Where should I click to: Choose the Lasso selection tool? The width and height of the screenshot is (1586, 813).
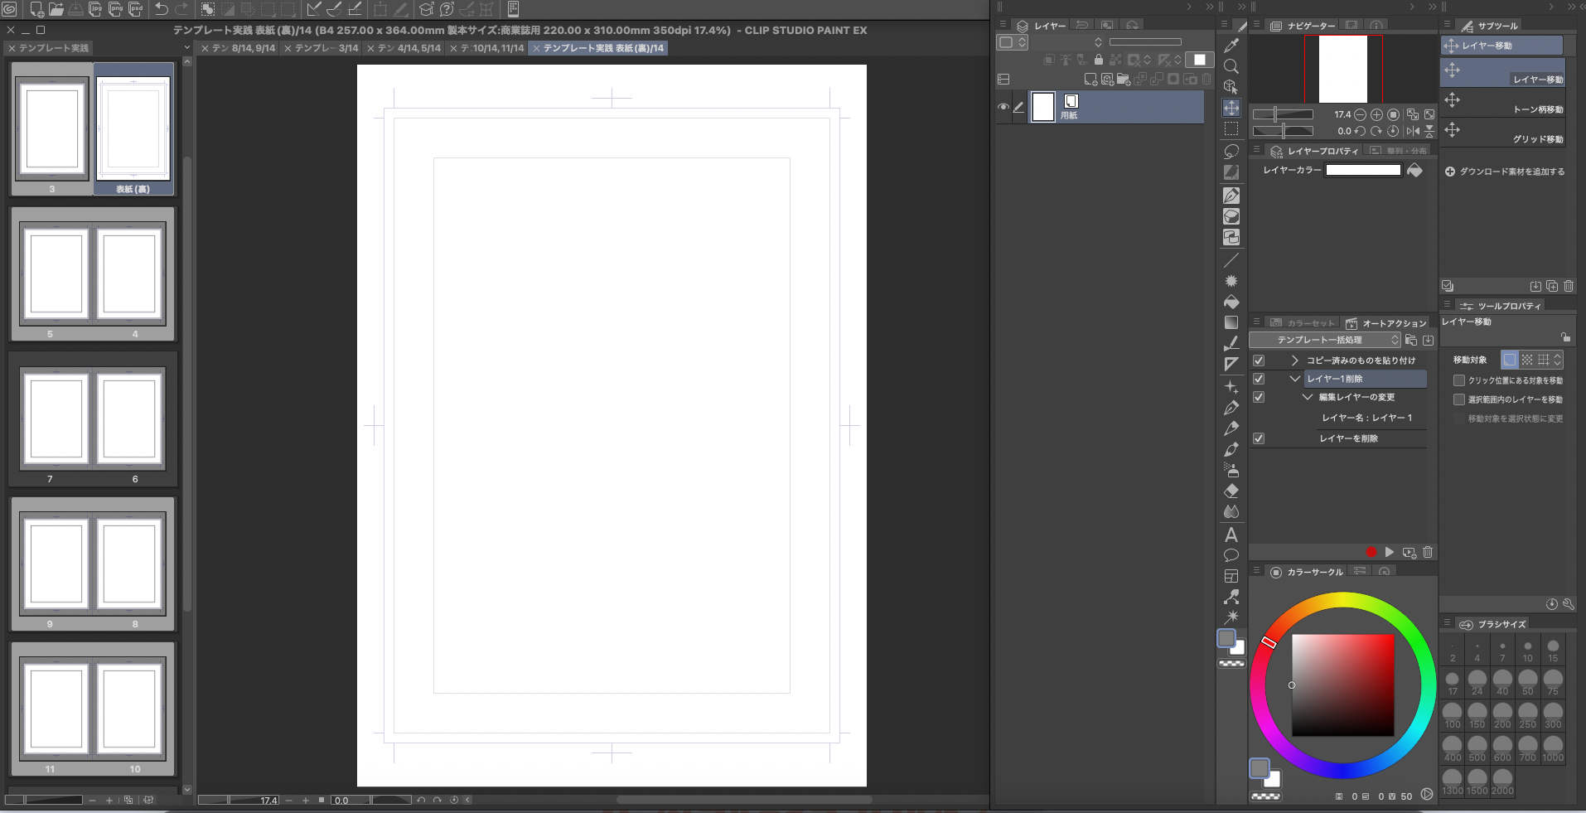(x=1231, y=151)
